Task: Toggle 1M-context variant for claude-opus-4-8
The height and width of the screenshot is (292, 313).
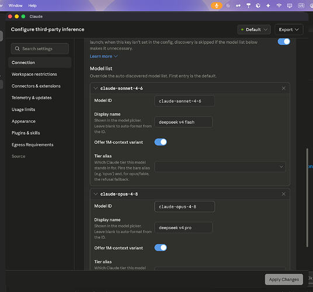Action: coord(161,248)
